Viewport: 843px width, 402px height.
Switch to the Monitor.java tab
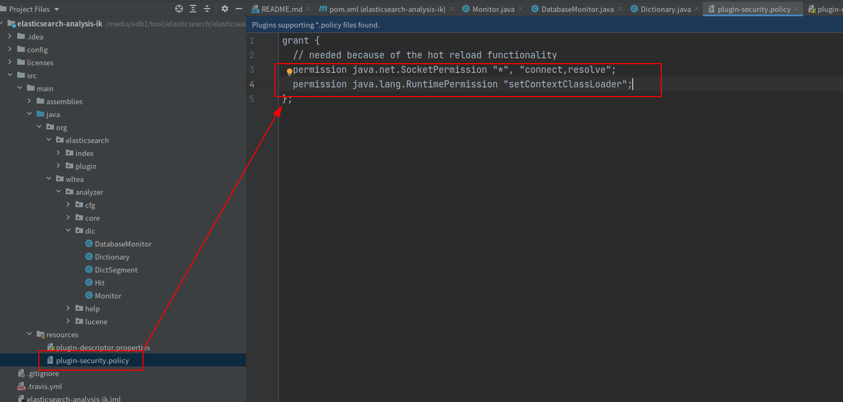493,9
